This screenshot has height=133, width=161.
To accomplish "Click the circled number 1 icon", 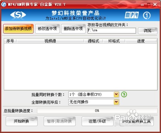I will (x=147, y=15).
